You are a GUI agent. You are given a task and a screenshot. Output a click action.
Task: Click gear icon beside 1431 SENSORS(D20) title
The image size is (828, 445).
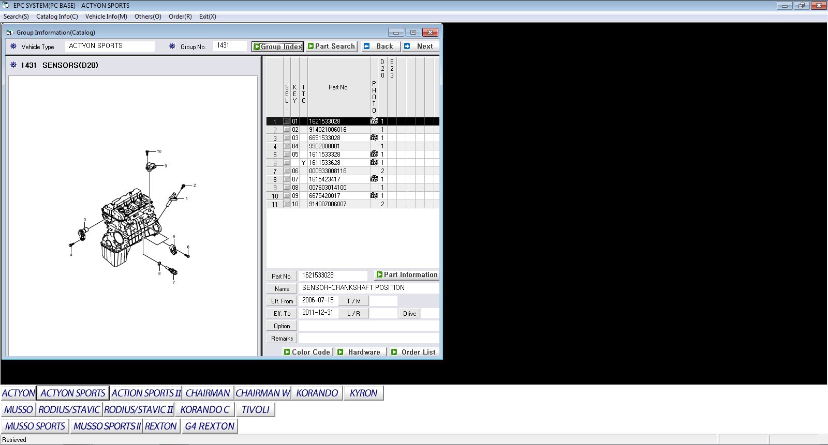click(13, 65)
